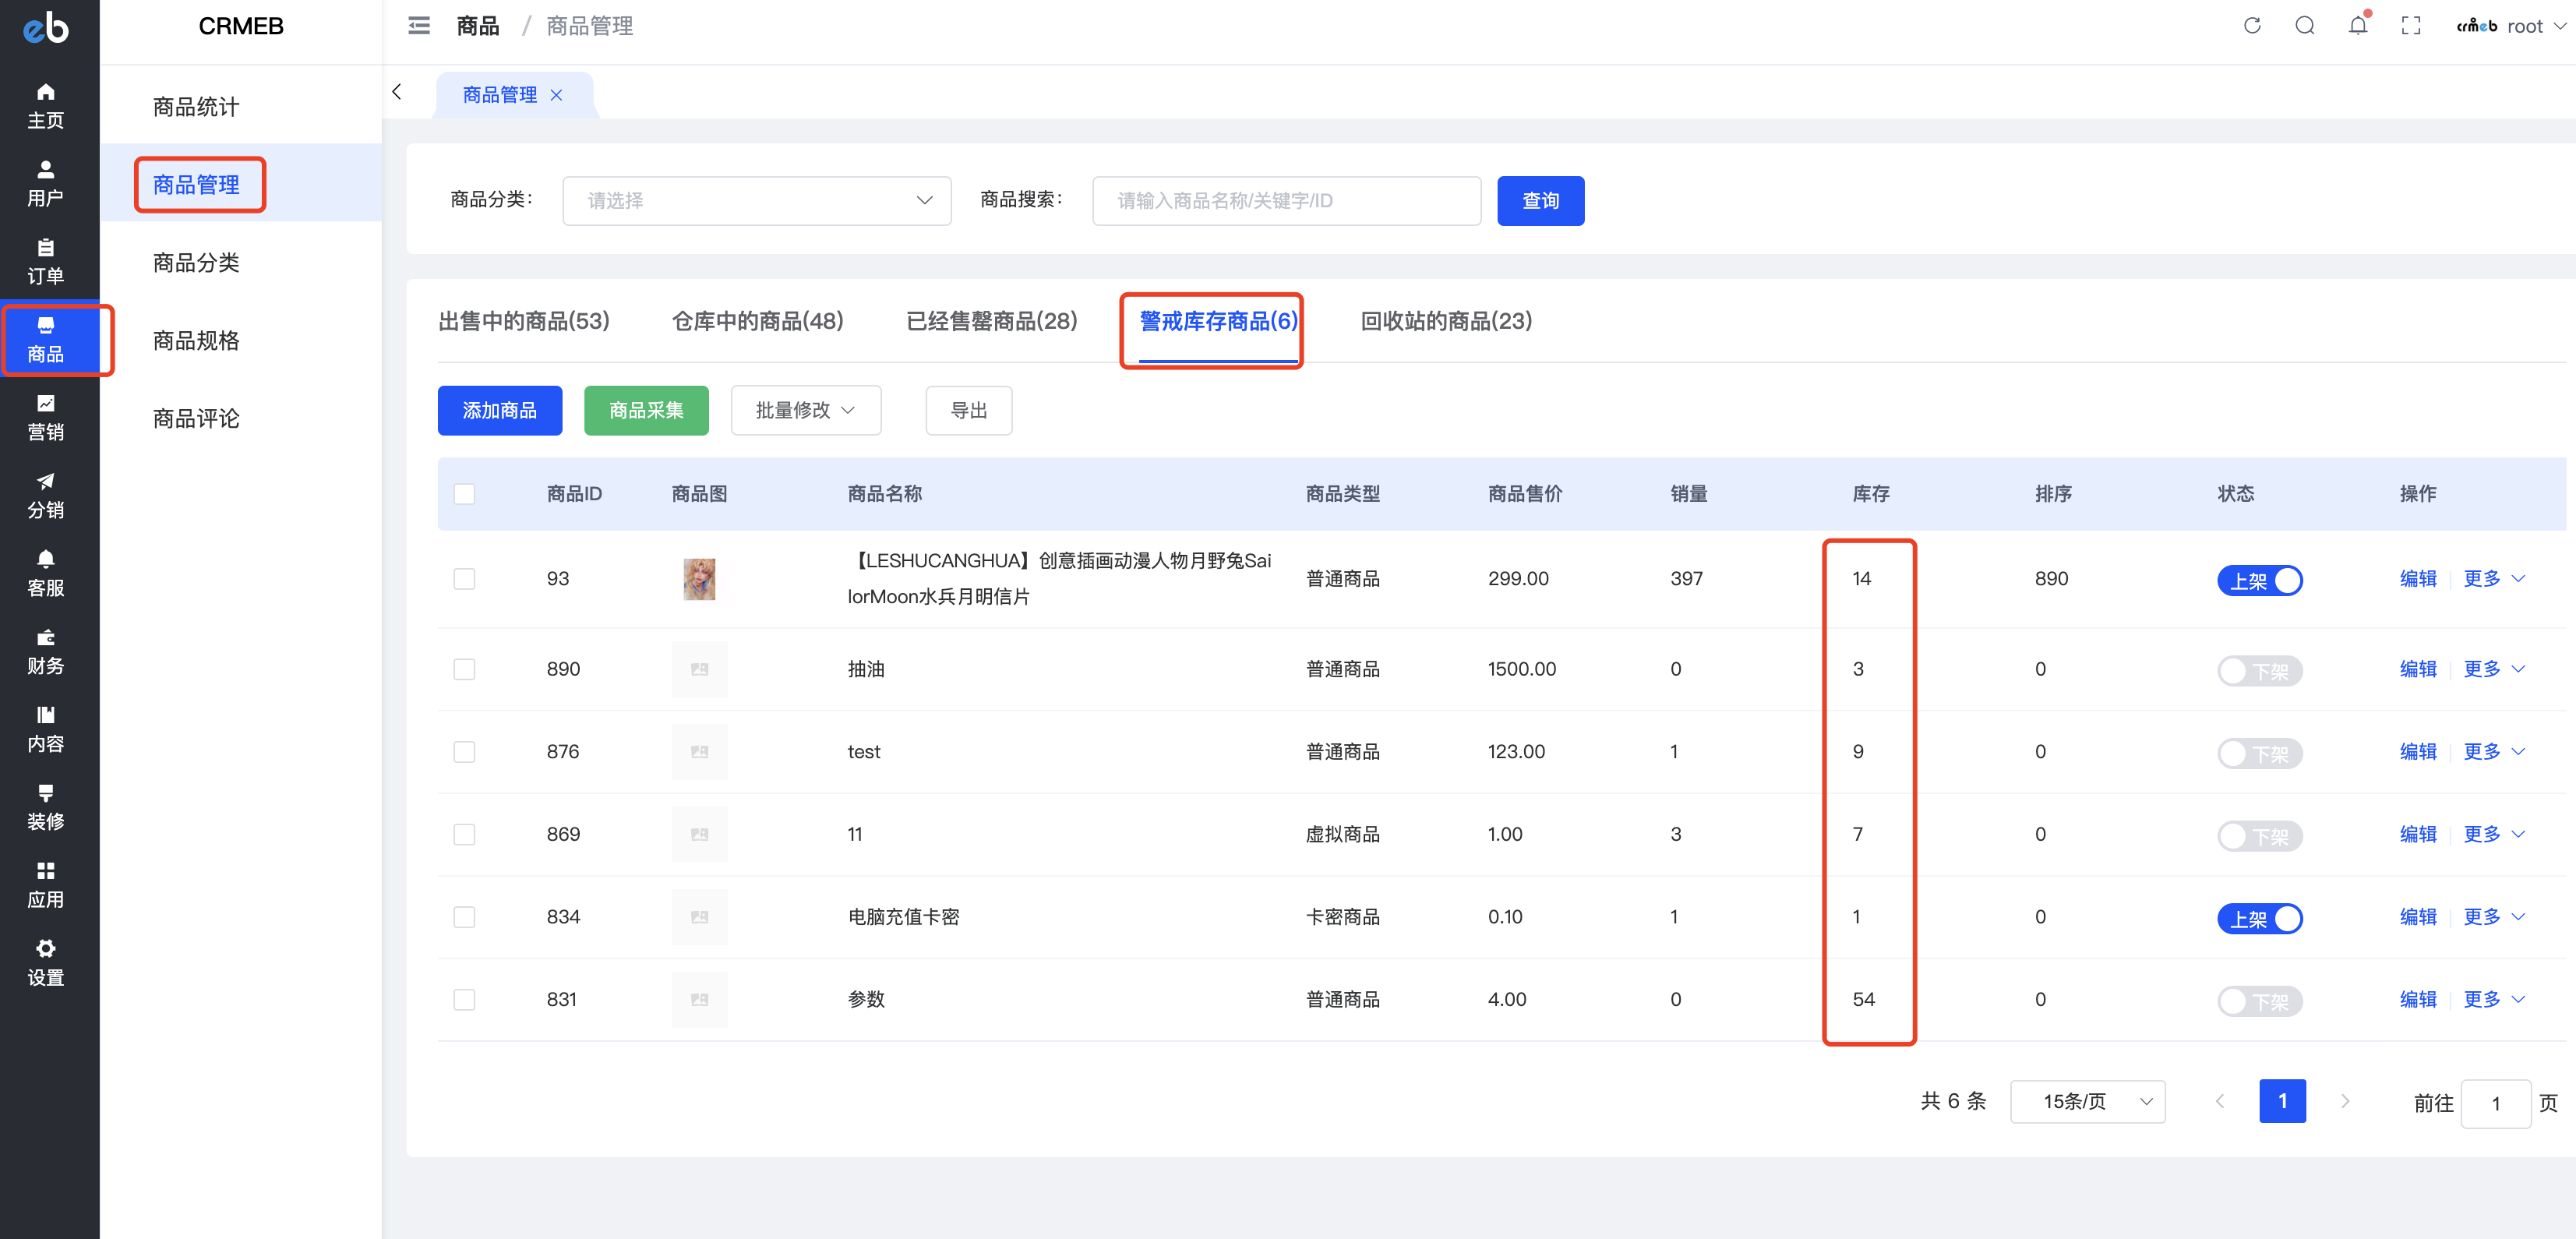2576x1239 pixels.
Task: Open the 财务 finance sidebar icon
Action: pyautogui.click(x=45, y=651)
